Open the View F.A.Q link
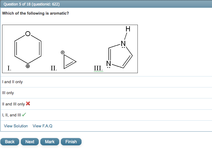212x149 pixels. click(42, 126)
